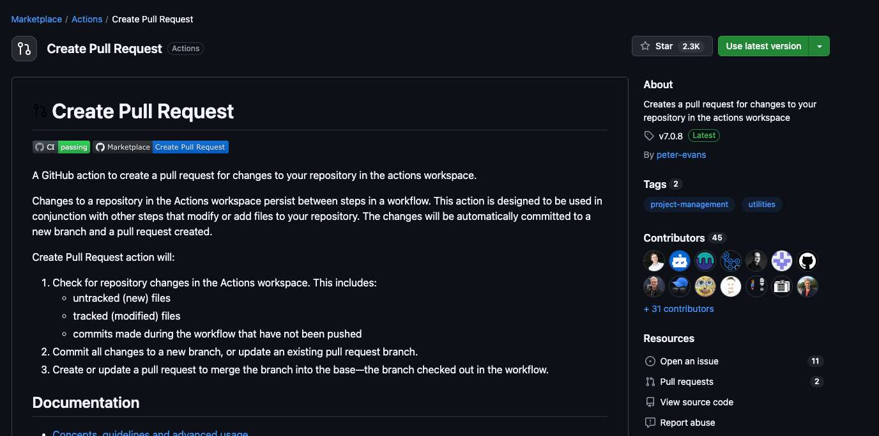Select the utilities tag
Image resolution: width=879 pixels, height=436 pixels.
(x=761, y=205)
